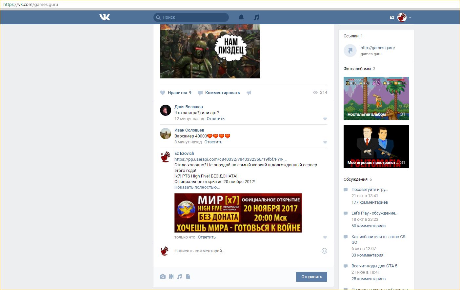Open the Комментировать speech bubble icon

[200, 93]
